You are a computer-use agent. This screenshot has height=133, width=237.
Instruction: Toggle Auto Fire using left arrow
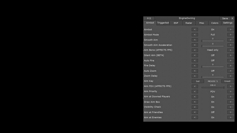(x=195, y=61)
